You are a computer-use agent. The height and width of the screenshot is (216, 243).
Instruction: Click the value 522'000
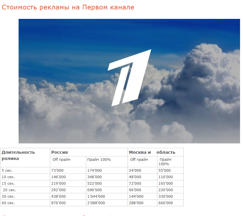[x=94, y=184]
